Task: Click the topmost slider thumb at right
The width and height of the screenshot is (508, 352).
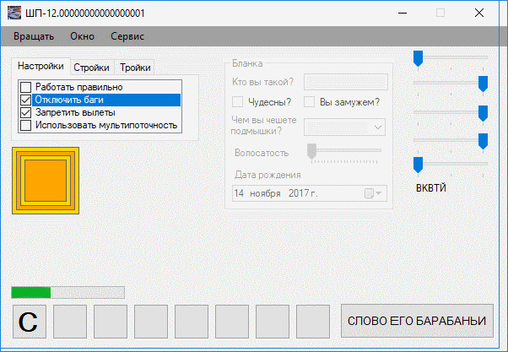Action: (417, 58)
